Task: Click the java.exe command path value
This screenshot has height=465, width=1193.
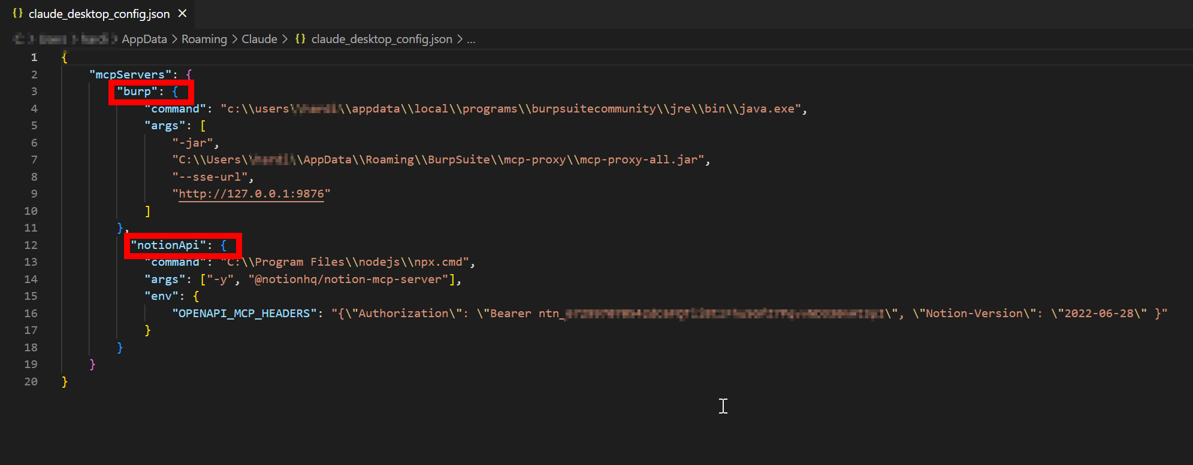Action: (x=511, y=109)
